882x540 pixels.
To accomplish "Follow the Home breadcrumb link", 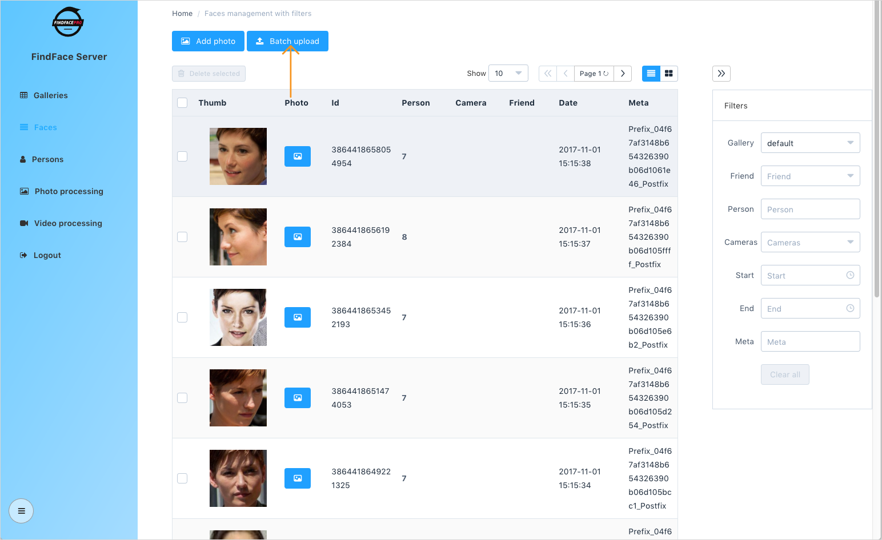I will (x=182, y=14).
